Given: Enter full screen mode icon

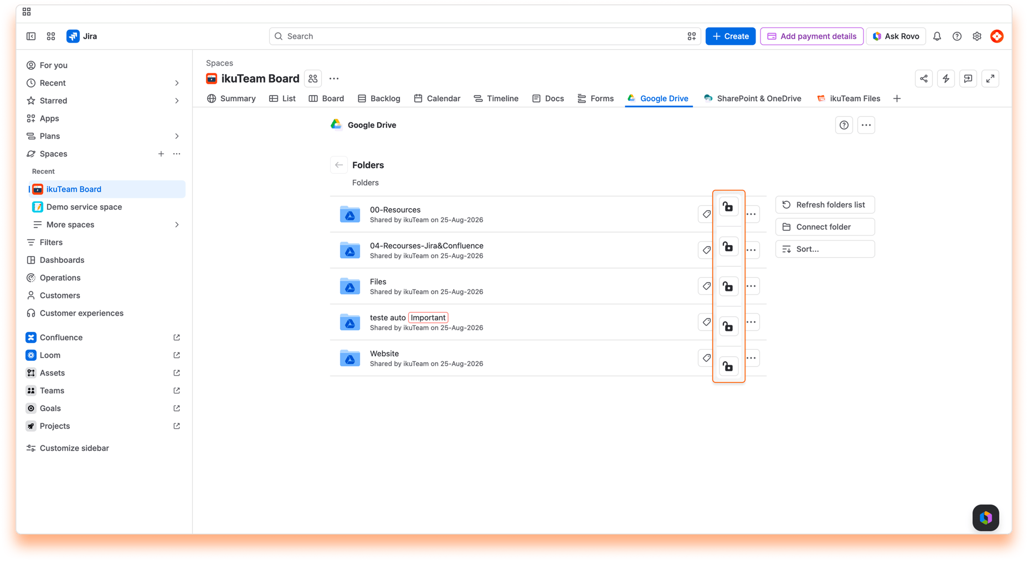Looking at the screenshot, I should click(x=990, y=79).
